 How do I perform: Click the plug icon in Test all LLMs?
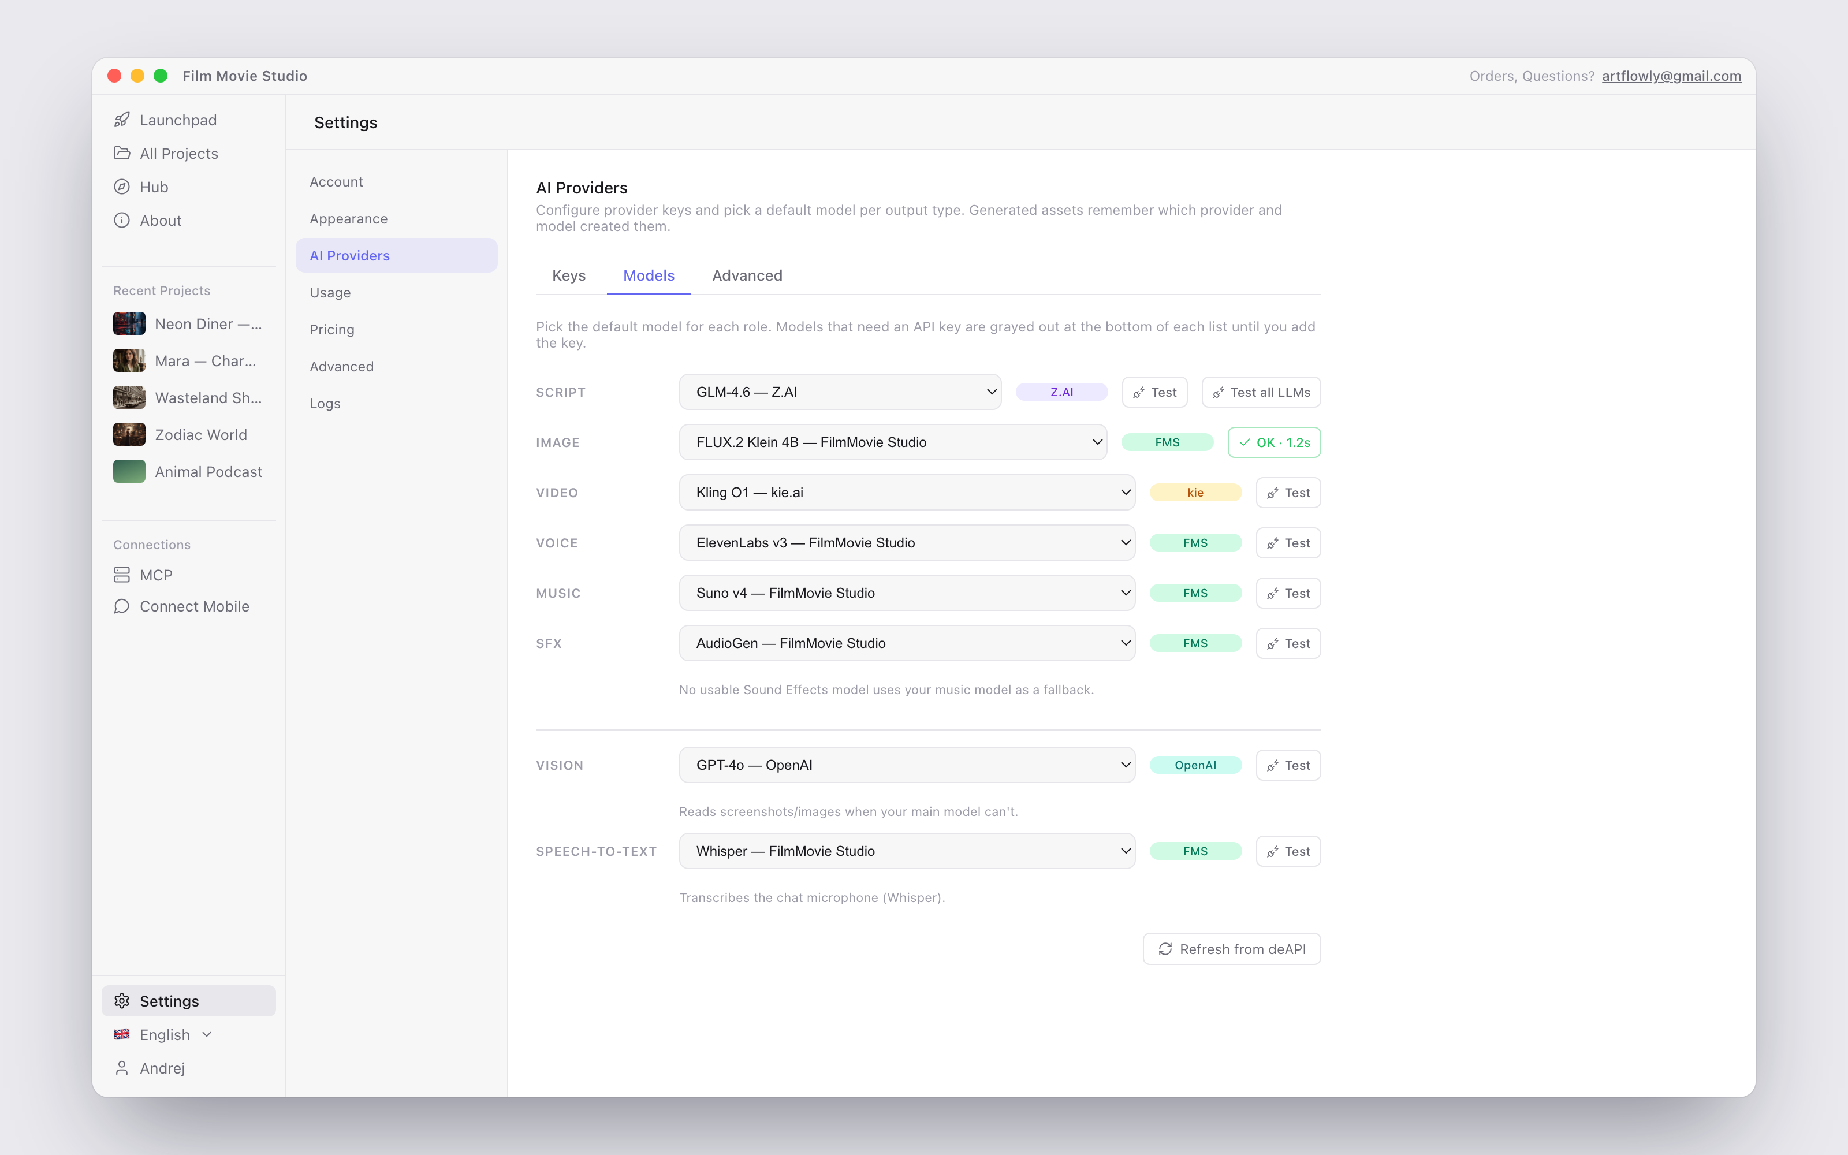coord(1218,393)
